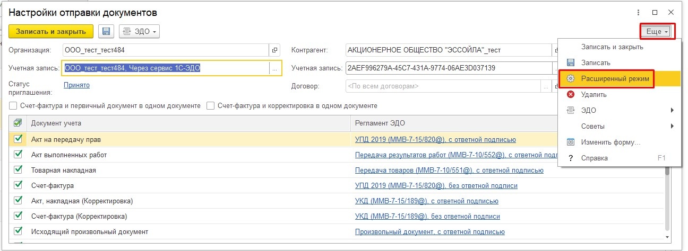Open the Принято invitation status link
688x251 pixels.
pos(76,85)
